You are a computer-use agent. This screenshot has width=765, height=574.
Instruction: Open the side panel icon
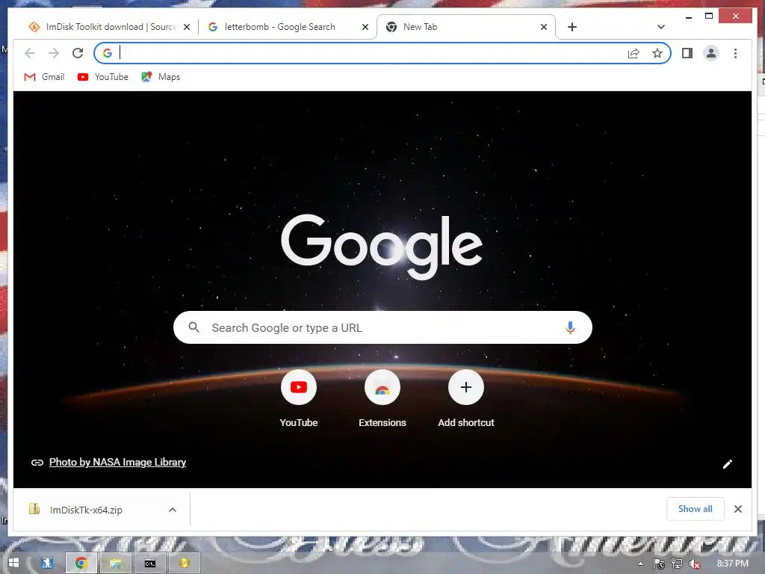[x=687, y=53]
